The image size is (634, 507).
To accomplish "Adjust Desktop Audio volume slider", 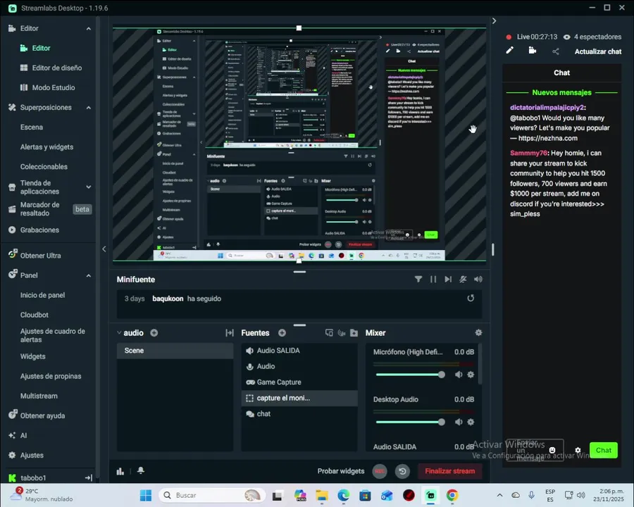I will (409, 422).
